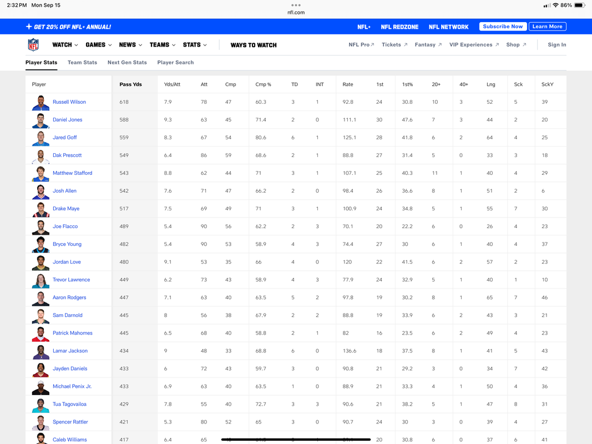Click Aaron Rodgers's headshot
Viewport: 592px width, 444px height.
pyautogui.click(x=41, y=297)
